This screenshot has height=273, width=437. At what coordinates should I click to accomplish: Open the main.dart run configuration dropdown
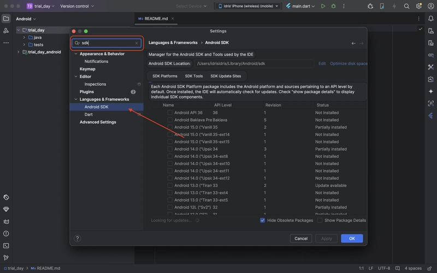coord(300,6)
